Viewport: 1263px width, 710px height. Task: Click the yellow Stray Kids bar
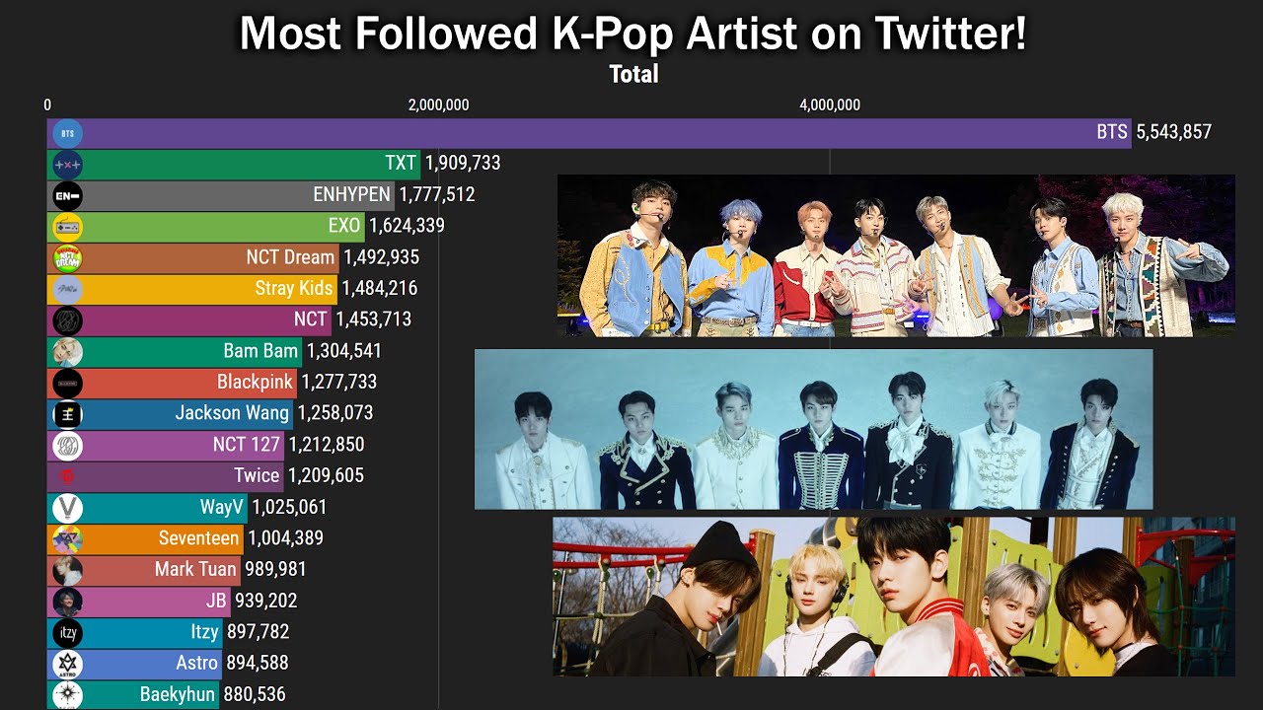192,289
